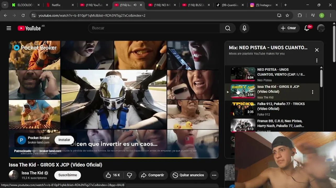Switch to the (116) NO ME tab
The height and width of the screenshot is (188, 336).
[x=162, y=5]
